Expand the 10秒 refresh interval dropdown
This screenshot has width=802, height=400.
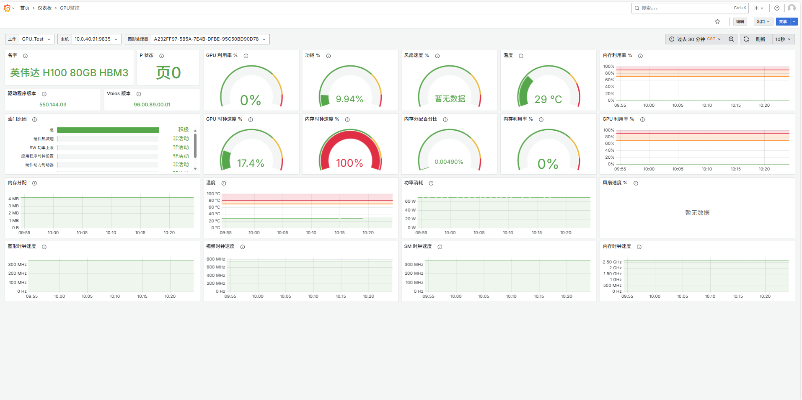pos(783,39)
